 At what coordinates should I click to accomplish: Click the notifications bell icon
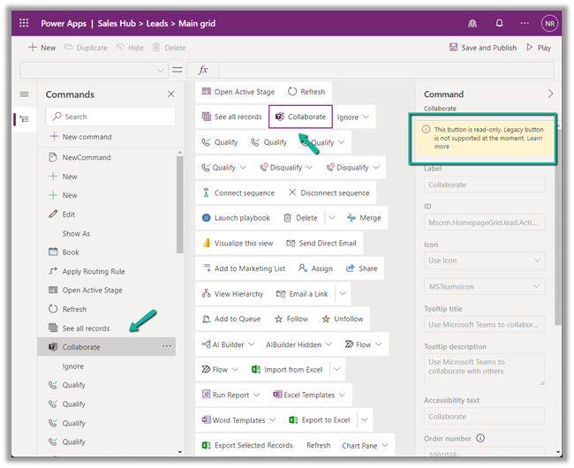(499, 24)
